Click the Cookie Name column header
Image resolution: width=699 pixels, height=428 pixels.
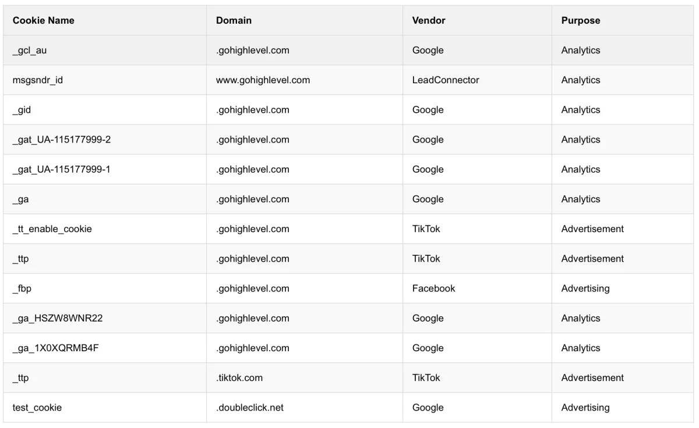coord(44,20)
